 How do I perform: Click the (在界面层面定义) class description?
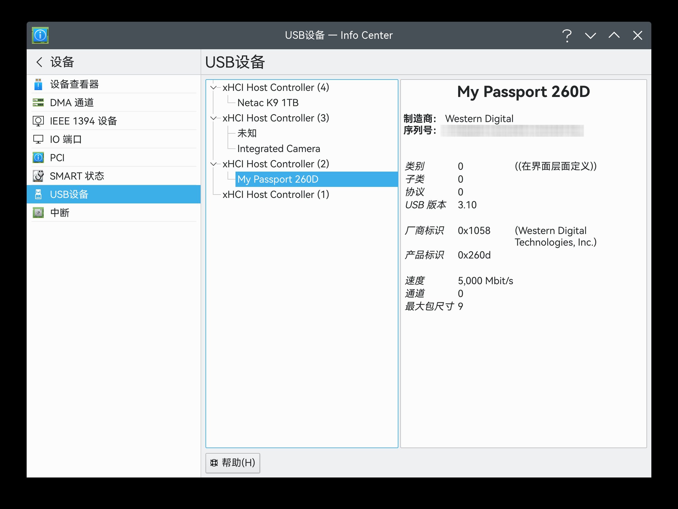coord(556,166)
